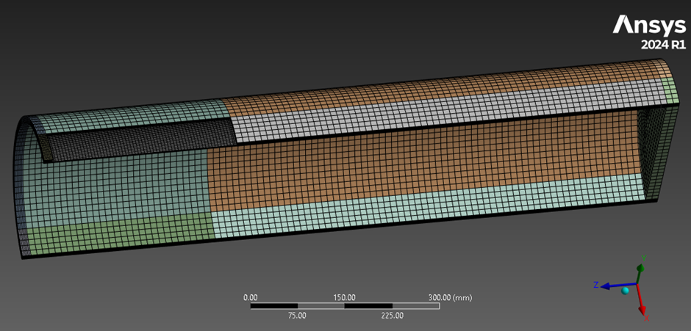Click the 75.00 scale label
Screen dimensions: 691x331
(x=297, y=315)
